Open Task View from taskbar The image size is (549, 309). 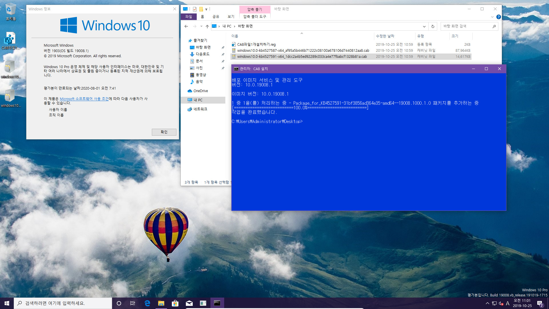133,303
